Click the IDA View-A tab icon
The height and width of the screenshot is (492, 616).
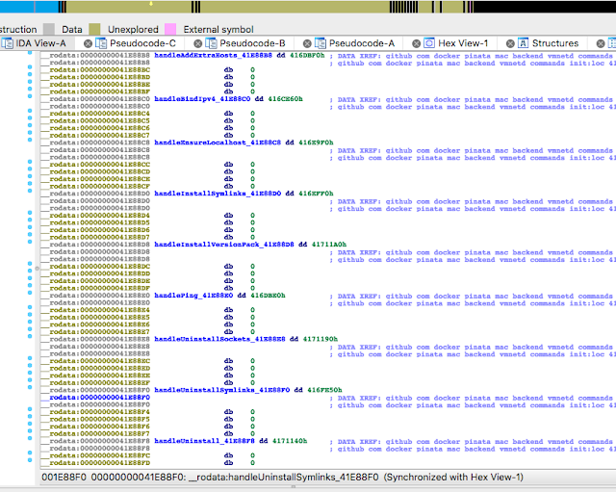coord(7,43)
